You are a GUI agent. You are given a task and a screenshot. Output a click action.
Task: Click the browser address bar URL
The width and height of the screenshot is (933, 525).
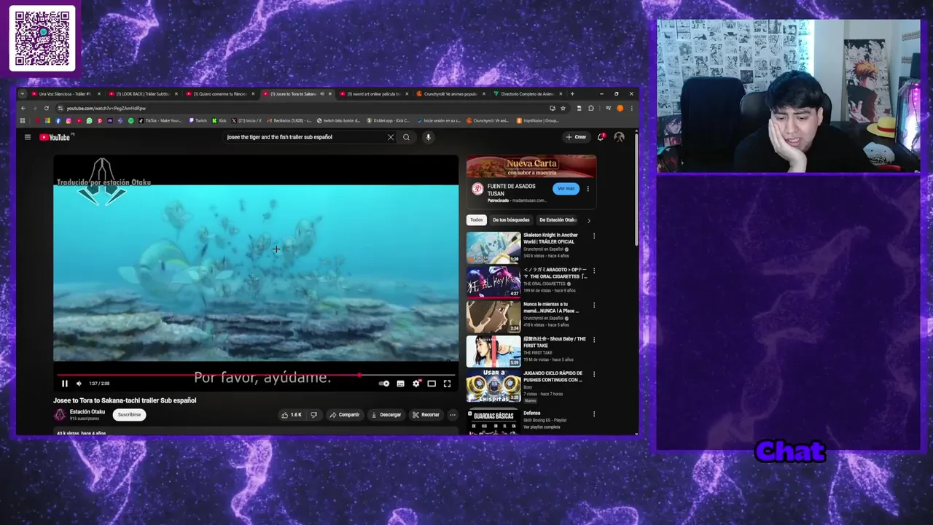(106, 109)
